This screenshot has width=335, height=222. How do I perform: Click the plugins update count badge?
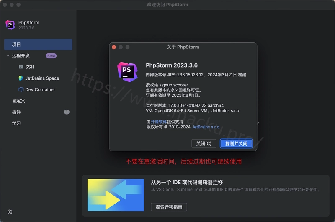(67, 112)
